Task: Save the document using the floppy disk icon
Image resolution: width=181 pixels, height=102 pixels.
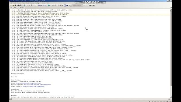Action: coord(15,5)
